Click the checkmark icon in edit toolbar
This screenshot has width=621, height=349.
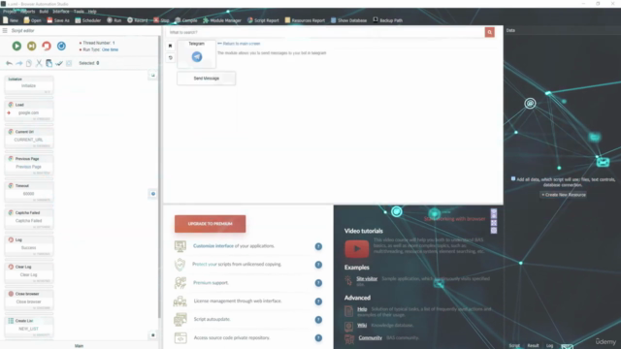pos(59,63)
